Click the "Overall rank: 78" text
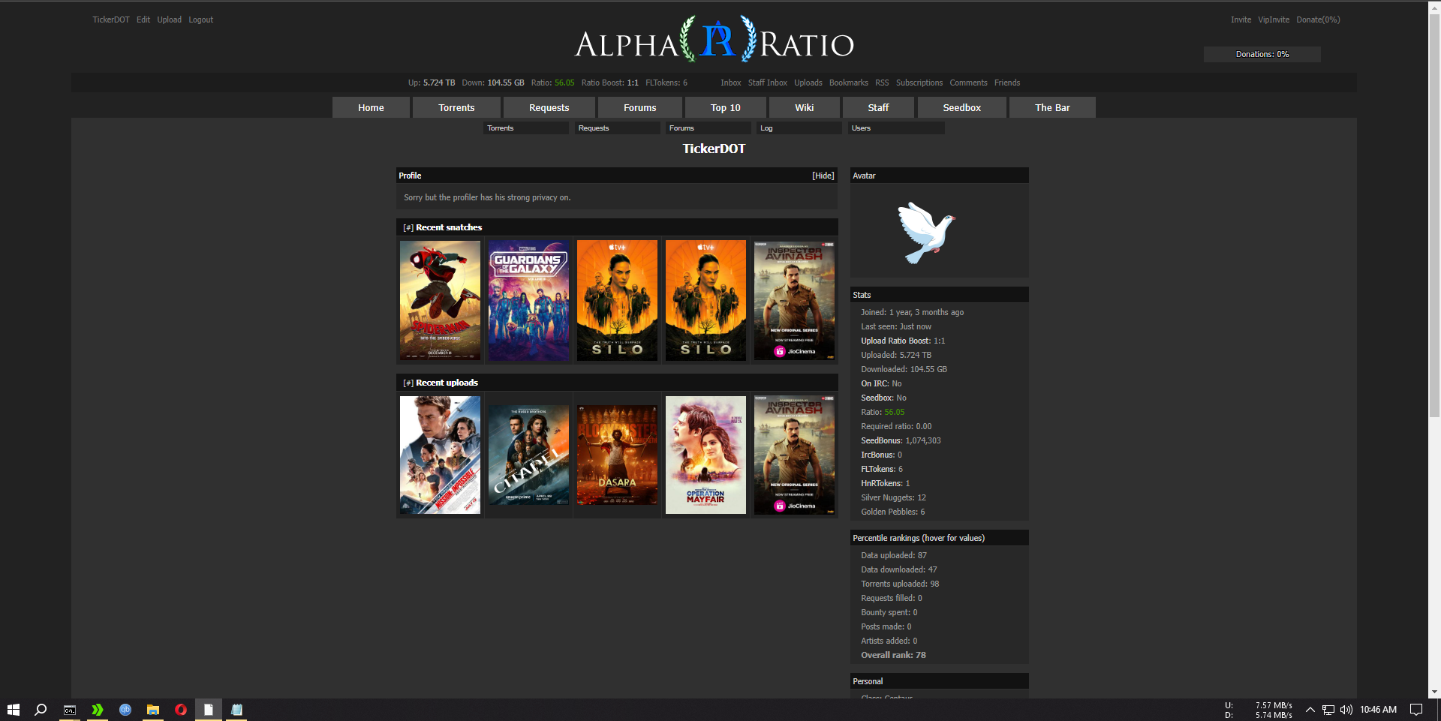Viewport: 1441px width, 721px height. [x=893, y=655]
